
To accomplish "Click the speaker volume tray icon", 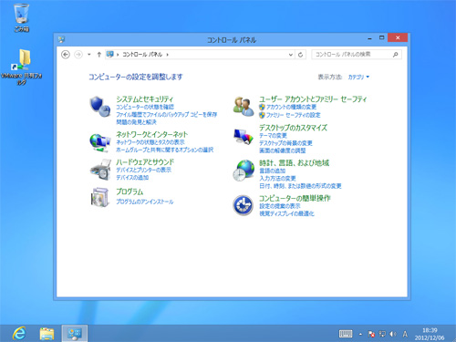I will coord(393,334).
